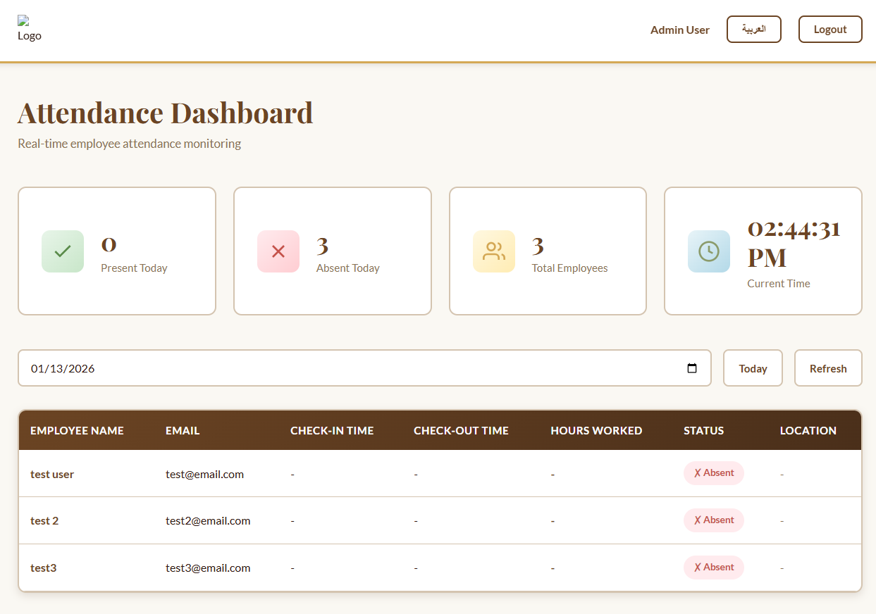This screenshot has width=876, height=614.
Task: Click the Logo image in the header
Action: pos(30,29)
